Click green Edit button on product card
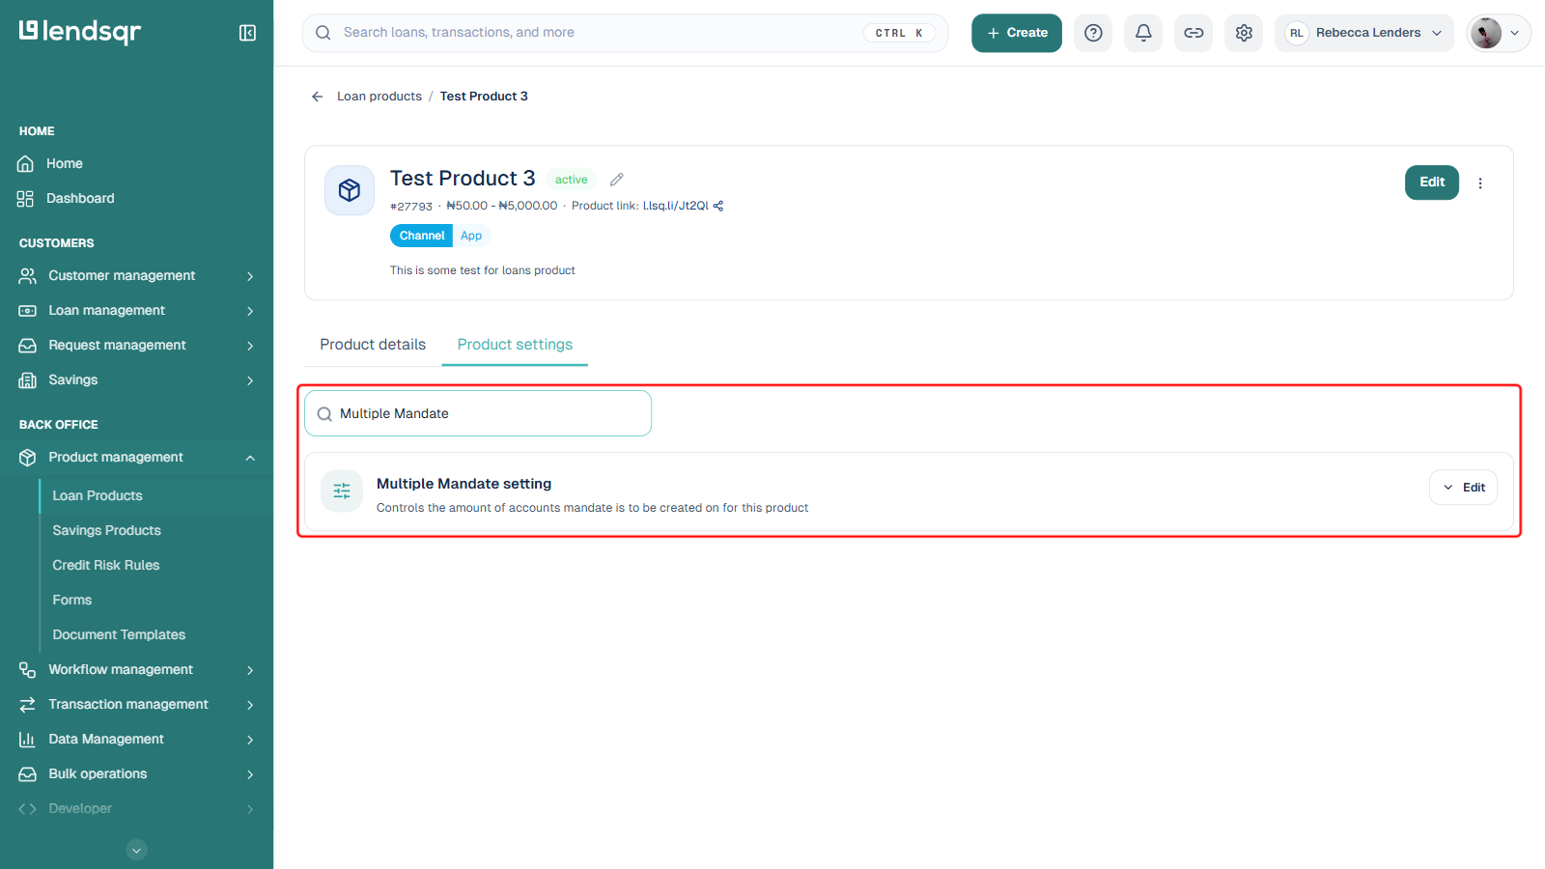The height and width of the screenshot is (869, 1545). point(1432,182)
